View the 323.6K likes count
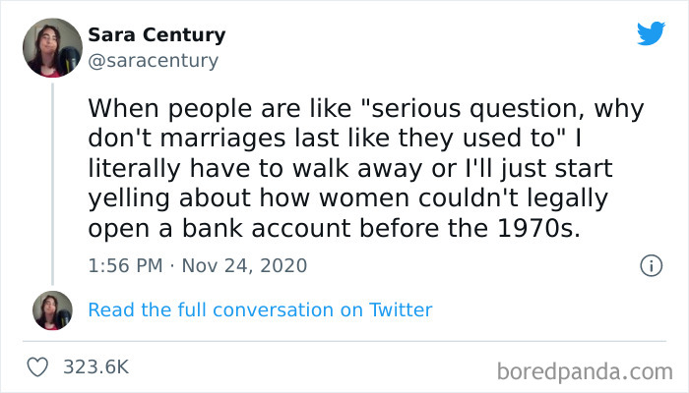The width and height of the screenshot is (689, 393). coord(95,366)
